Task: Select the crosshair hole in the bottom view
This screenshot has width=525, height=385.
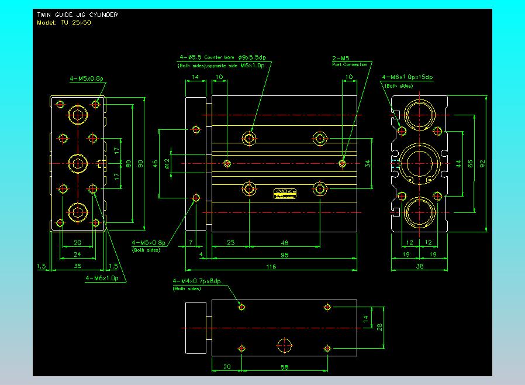Action: click(x=285, y=345)
